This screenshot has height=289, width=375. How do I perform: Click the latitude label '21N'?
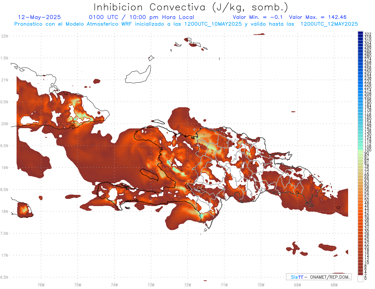pos(5,80)
